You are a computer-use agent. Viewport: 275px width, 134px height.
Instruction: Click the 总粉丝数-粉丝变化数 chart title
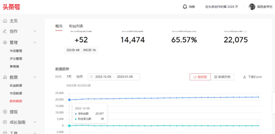78,86
